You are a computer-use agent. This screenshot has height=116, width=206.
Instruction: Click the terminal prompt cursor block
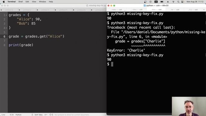coord(112,64)
